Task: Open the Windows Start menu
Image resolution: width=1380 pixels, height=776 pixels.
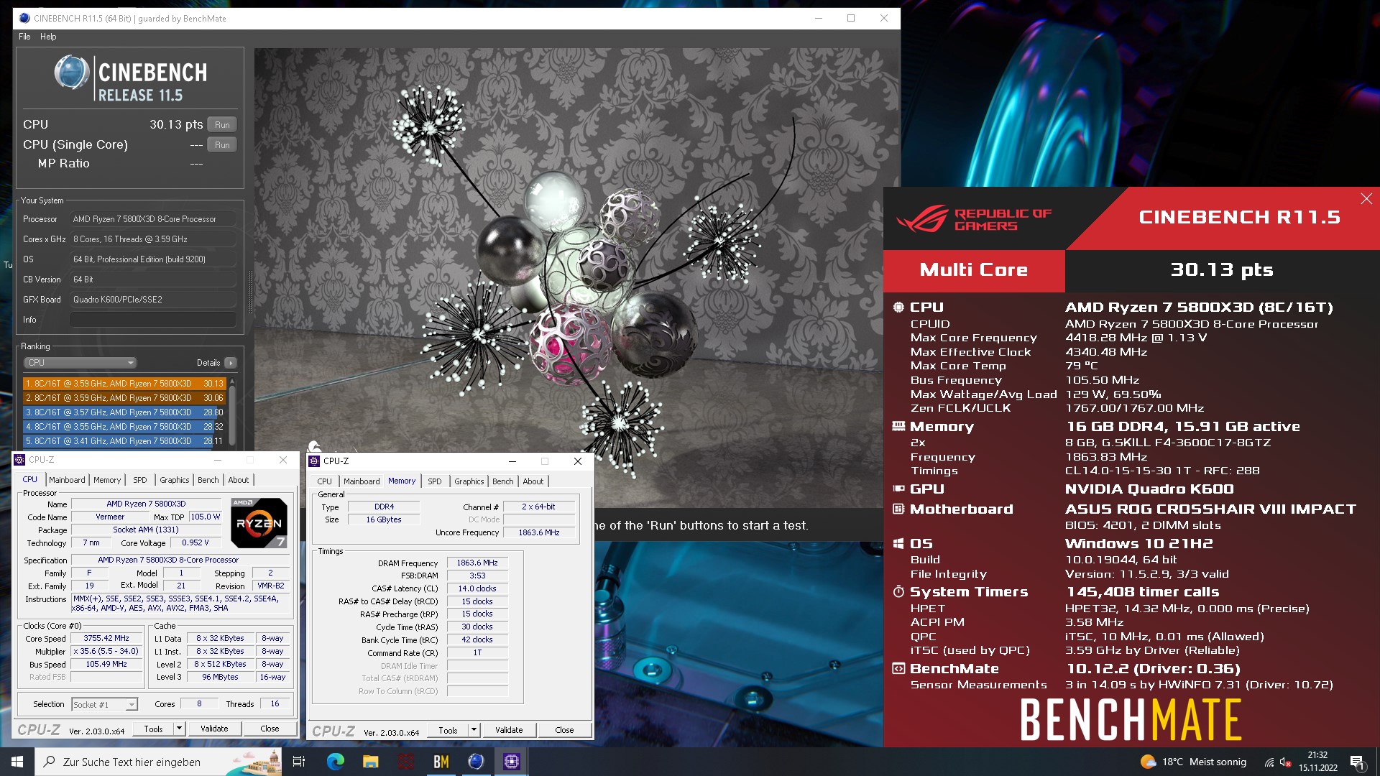Action: (x=17, y=762)
